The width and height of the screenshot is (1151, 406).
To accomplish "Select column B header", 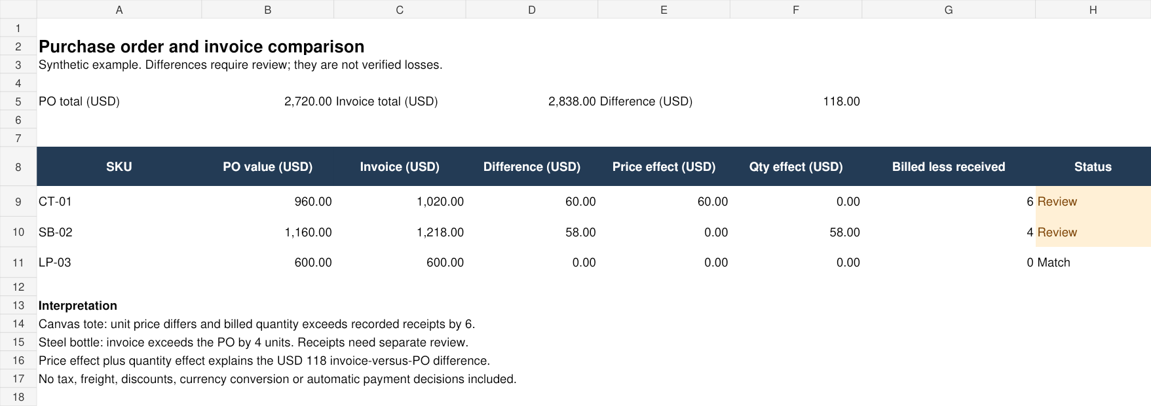I will tap(268, 9).
